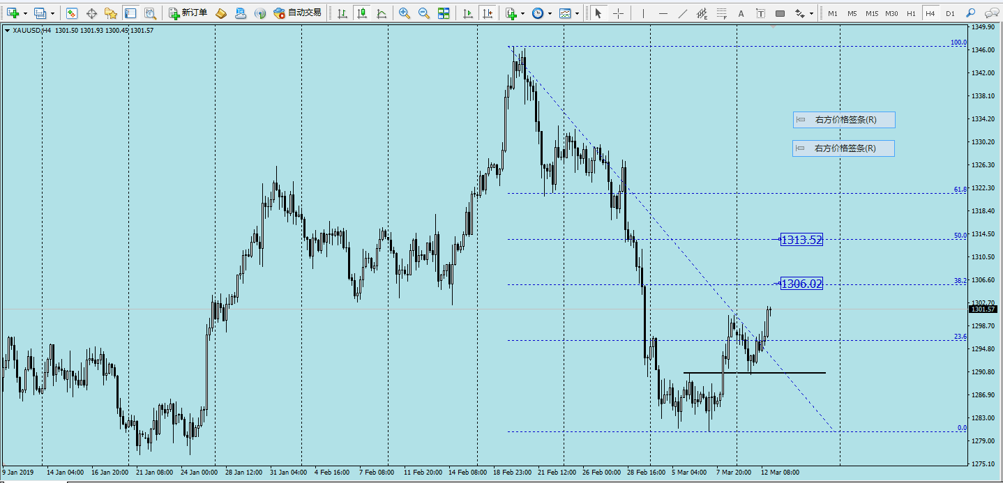Select the 1313.52 price label
Screen dimensions: 1003x483
click(x=802, y=240)
